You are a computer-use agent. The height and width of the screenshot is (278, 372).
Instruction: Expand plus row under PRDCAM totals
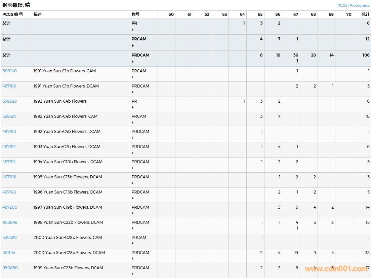pyautogui.click(x=133, y=62)
